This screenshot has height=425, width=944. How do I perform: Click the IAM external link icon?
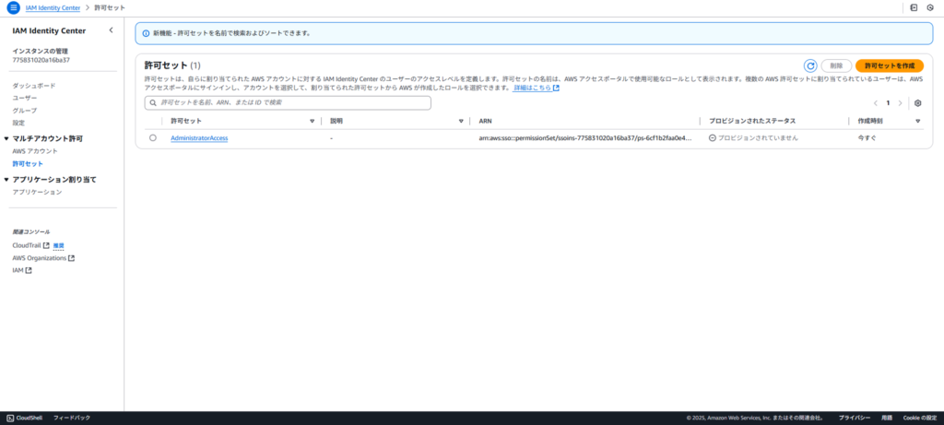click(29, 271)
